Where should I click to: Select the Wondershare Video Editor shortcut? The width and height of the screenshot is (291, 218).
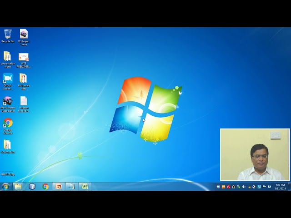(x=8, y=104)
